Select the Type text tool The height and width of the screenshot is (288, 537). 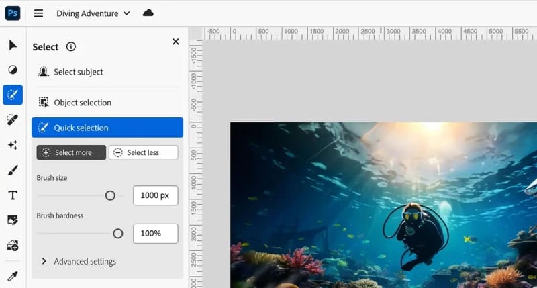[13, 195]
